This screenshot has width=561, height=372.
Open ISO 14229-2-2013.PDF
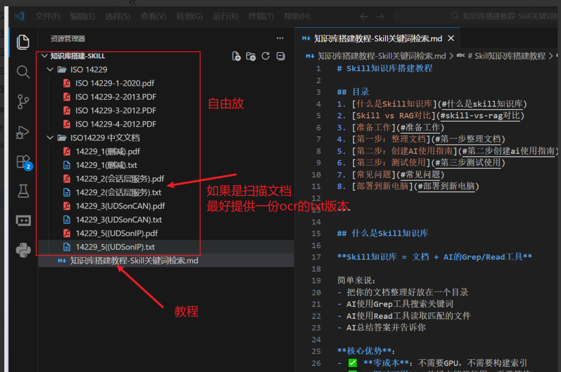[x=116, y=97]
